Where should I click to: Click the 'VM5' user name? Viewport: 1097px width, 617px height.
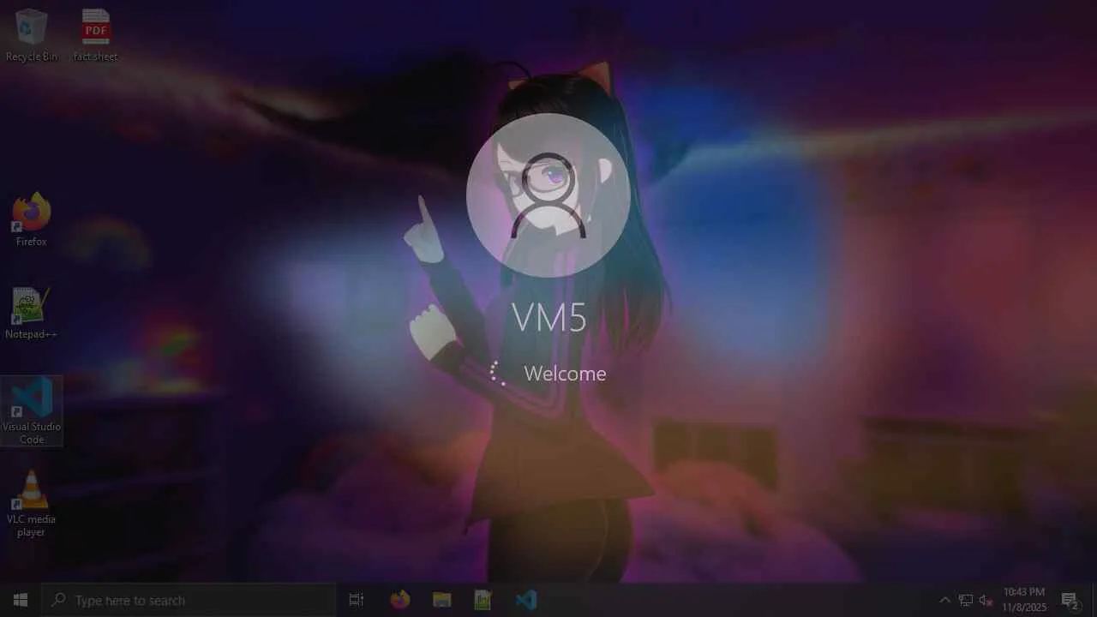tap(549, 318)
